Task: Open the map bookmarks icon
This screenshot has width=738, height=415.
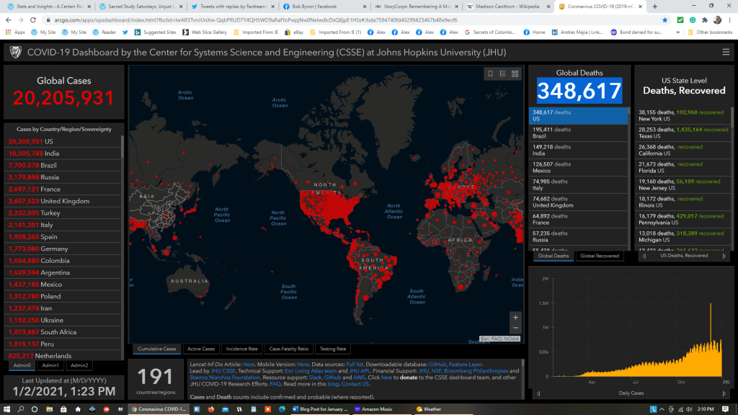Action: [490, 73]
